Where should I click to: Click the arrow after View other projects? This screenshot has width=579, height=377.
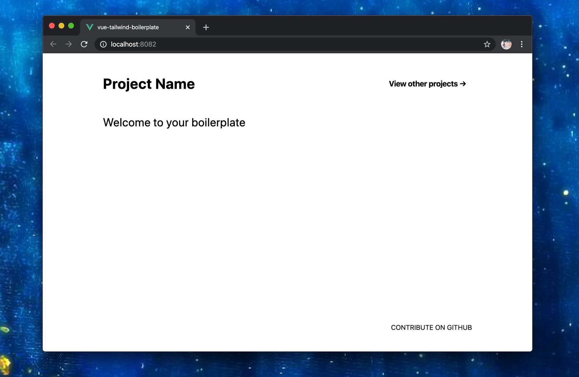click(x=463, y=84)
